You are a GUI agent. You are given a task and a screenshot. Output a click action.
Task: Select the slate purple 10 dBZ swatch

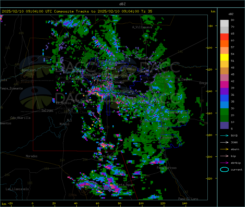click(x=224, y=125)
